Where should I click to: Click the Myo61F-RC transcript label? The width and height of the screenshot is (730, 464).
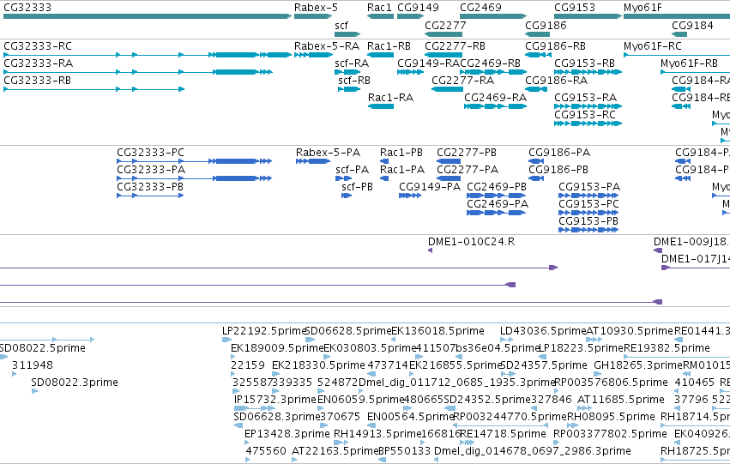pos(653,46)
